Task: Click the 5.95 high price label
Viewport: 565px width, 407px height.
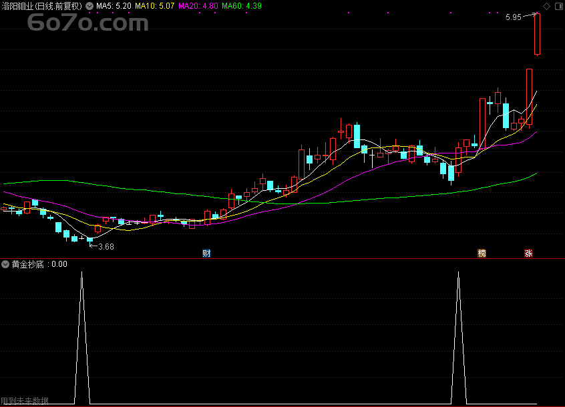Action: coord(513,17)
